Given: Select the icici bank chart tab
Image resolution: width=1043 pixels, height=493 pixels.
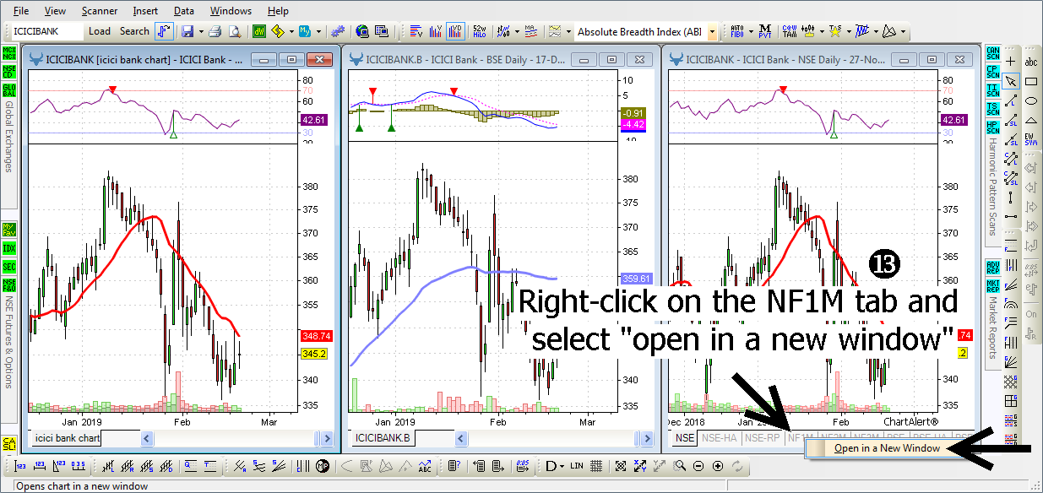Looking at the screenshot, I should tap(66, 438).
